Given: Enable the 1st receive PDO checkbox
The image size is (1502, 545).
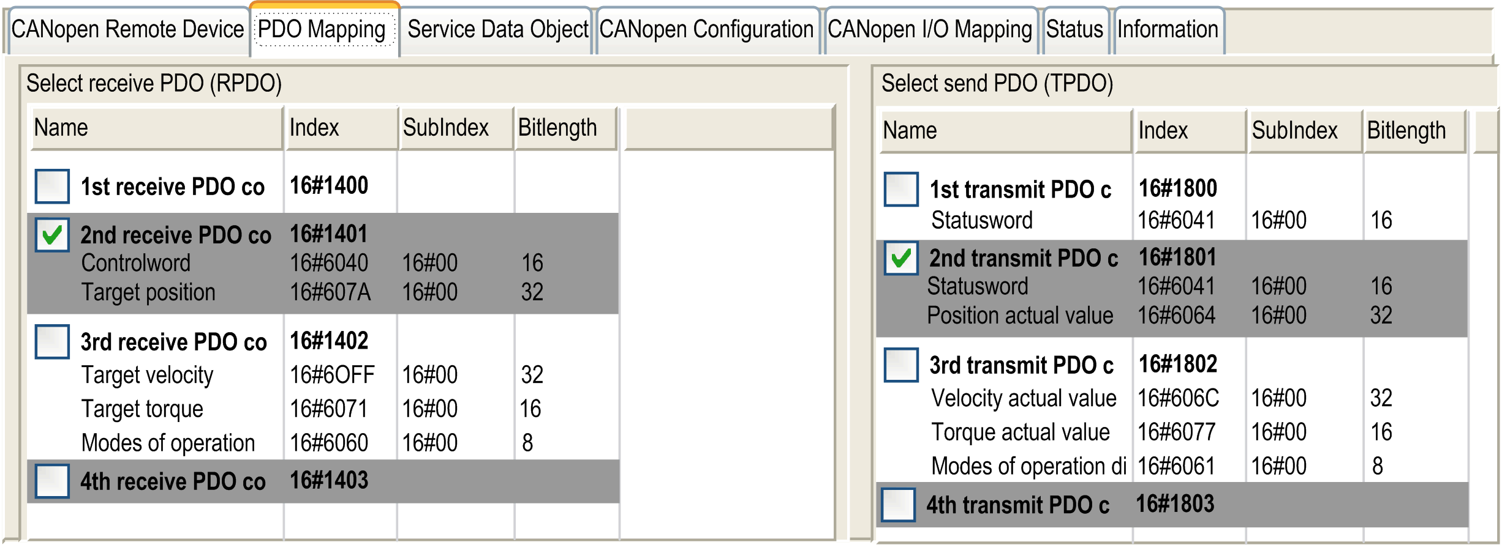Looking at the screenshot, I should [52, 186].
